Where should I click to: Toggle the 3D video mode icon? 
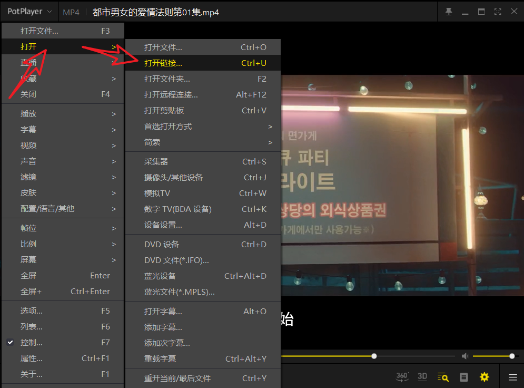(x=422, y=376)
